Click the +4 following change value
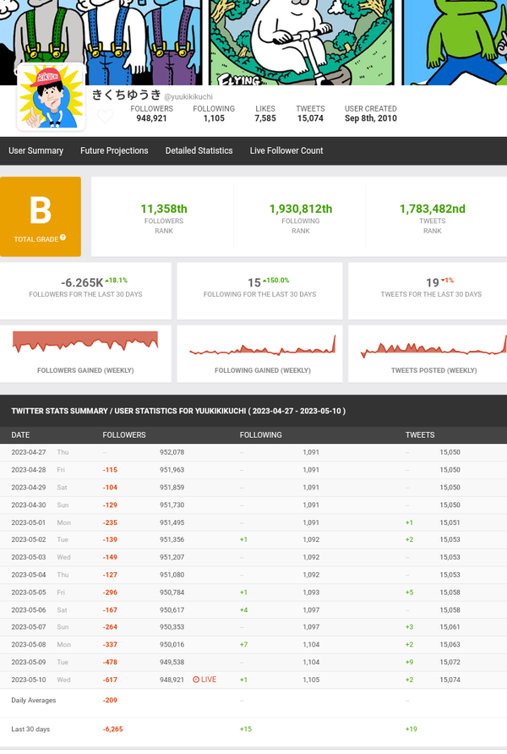Screen dimensions: 507x754 pos(243,609)
